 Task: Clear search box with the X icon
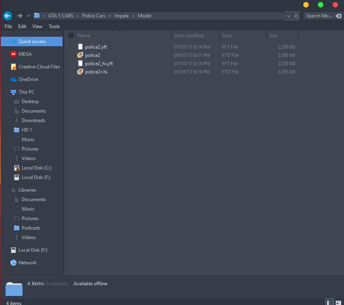(338, 16)
